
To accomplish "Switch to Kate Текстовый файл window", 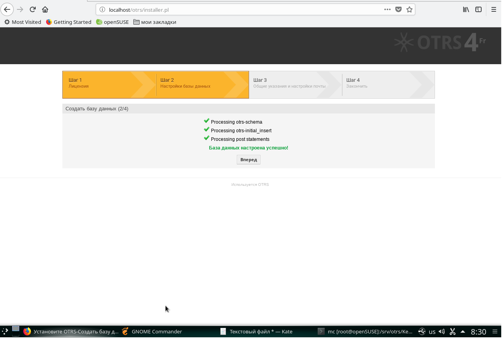I will tap(256, 331).
